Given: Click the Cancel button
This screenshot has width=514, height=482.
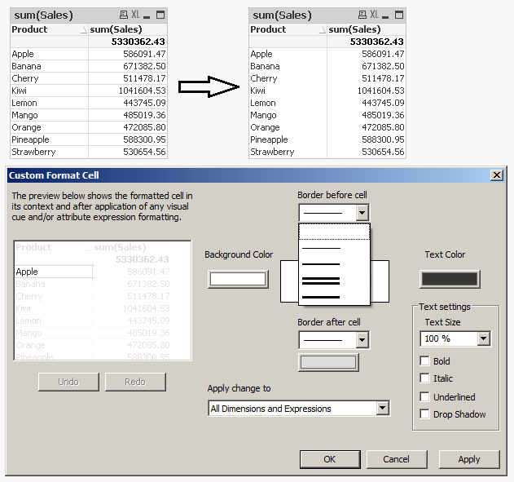Looking at the screenshot, I should tap(397, 459).
